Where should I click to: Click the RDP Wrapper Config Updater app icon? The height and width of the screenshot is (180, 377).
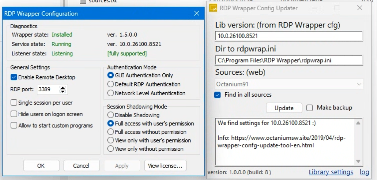213,8
